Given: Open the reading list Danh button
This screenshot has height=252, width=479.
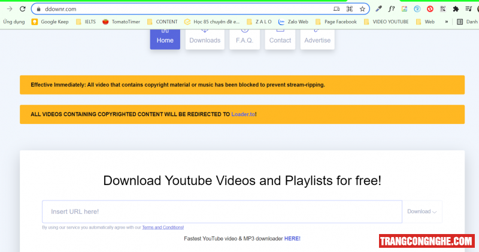Looking at the screenshot, I should pos(468,22).
